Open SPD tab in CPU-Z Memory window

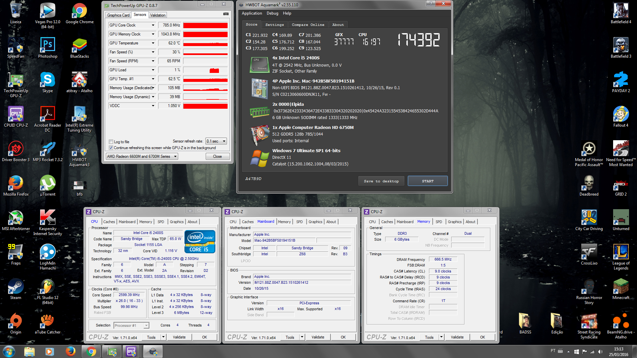[439, 222]
